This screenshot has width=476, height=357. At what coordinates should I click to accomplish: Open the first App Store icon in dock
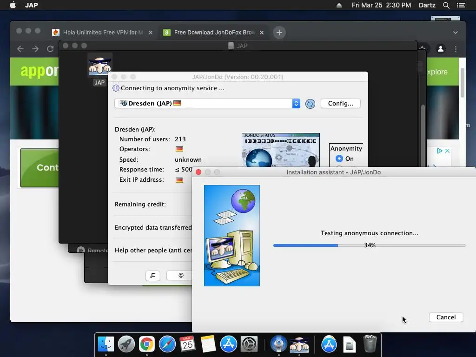point(228,344)
